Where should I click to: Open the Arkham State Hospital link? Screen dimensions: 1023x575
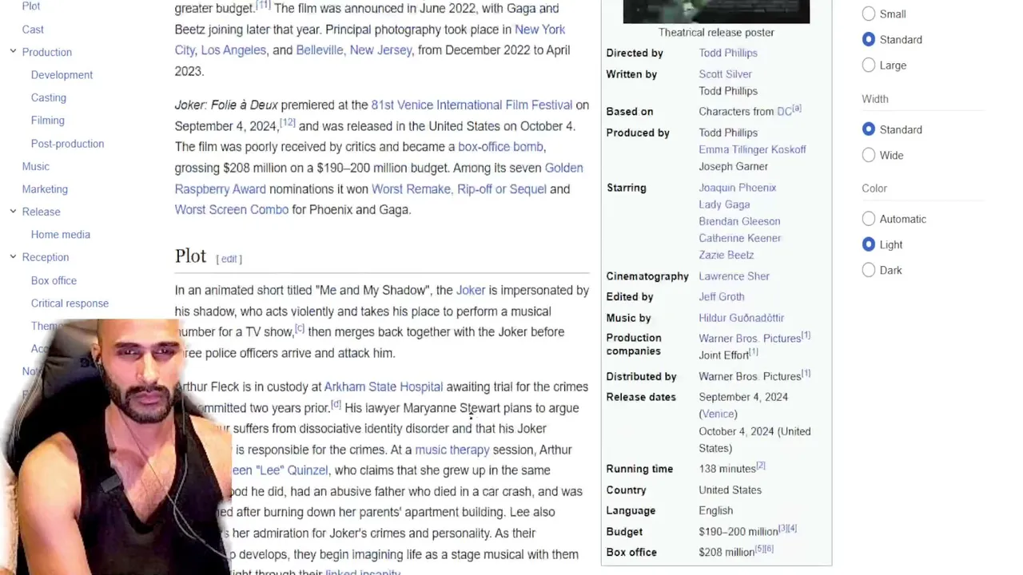[x=384, y=387]
